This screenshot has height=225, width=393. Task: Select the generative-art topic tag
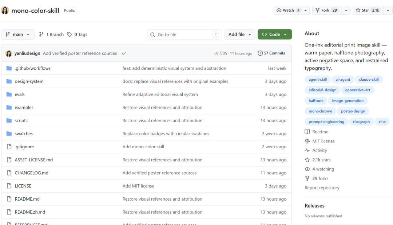[358, 90]
